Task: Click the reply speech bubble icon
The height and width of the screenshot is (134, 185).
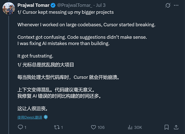Action: coord(20,127)
